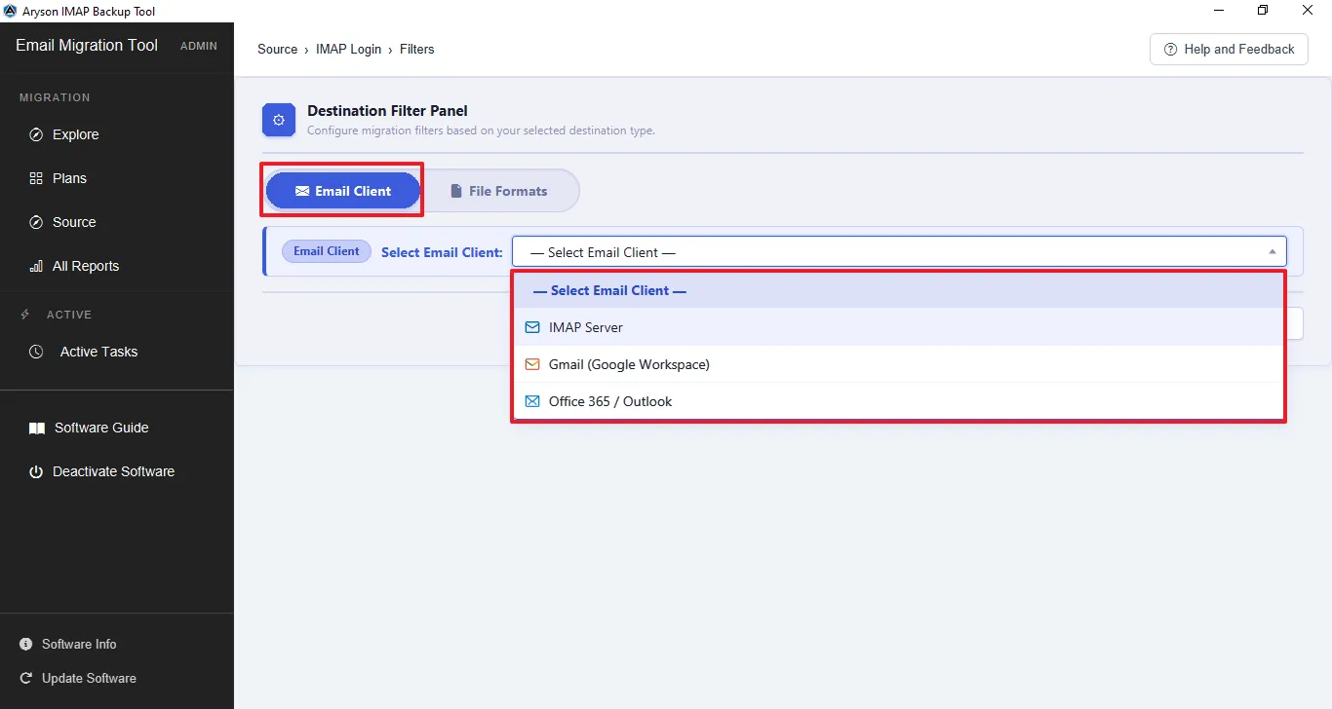This screenshot has height=709, width=1332.
Task: Open Help and Feedback
Action: pos(1229,49)
